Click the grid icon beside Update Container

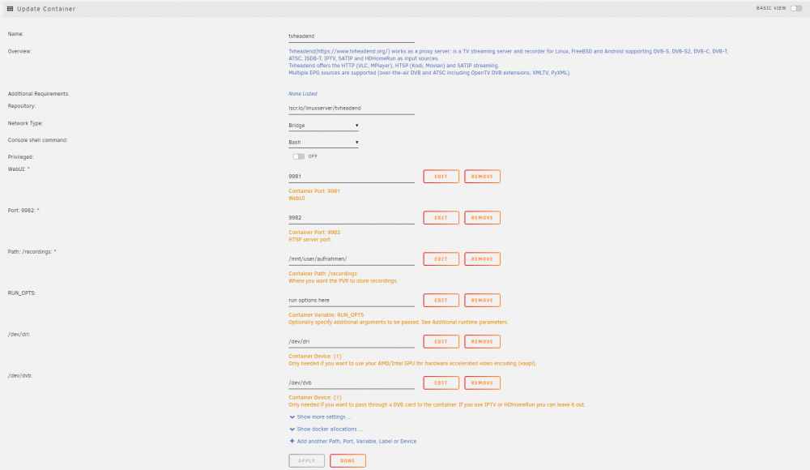[x=10, y=9]
